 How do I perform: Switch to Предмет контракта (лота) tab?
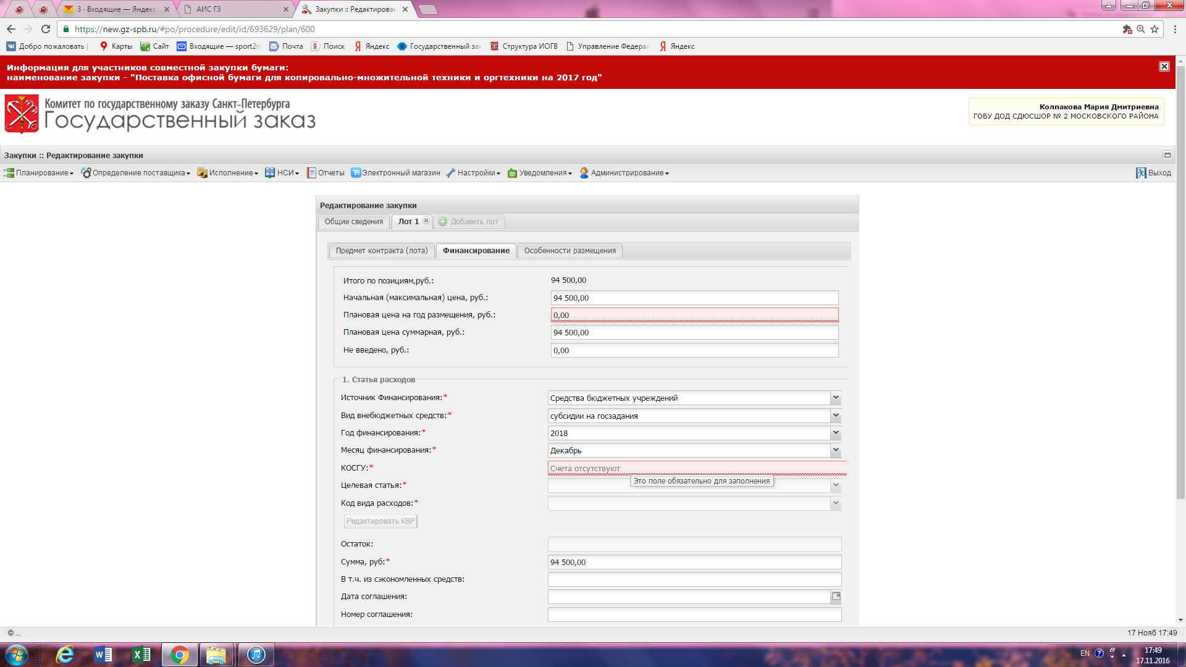coord(381,251)
